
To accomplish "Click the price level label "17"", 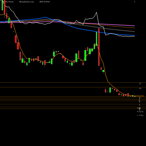I will 140,84.
